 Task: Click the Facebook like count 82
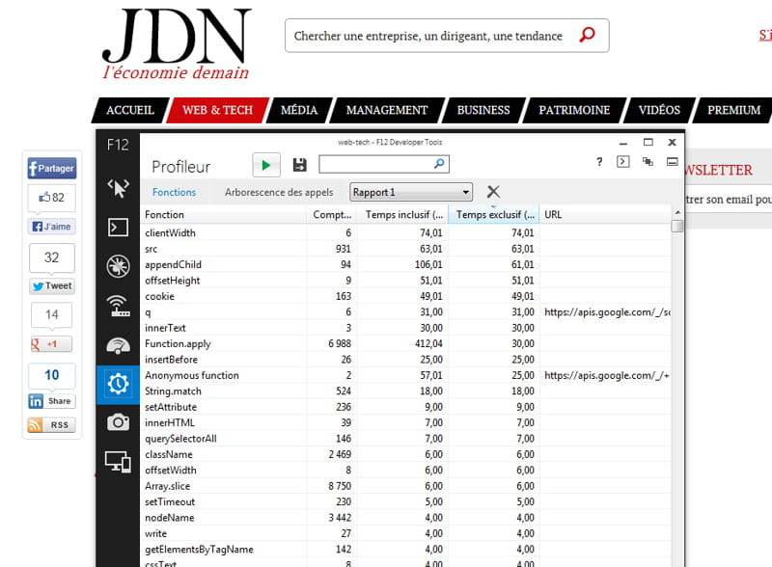[x=52, y=198]
